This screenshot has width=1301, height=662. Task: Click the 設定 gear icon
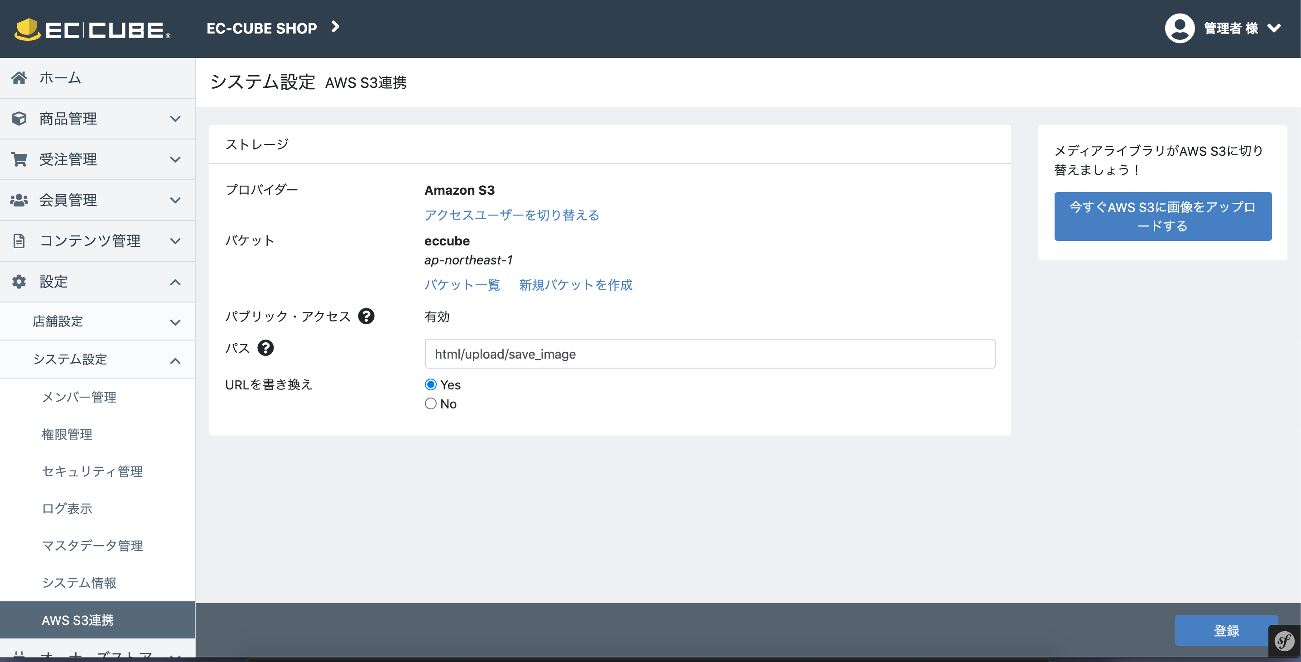pyautogui.click(x=19, y=282)
